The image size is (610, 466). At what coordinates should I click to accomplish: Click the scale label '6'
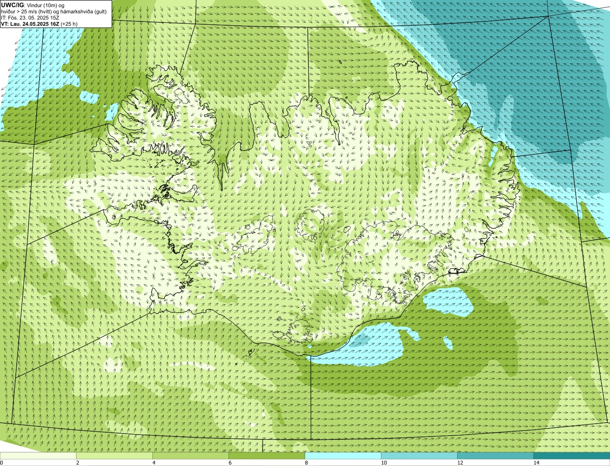point(230,463)
